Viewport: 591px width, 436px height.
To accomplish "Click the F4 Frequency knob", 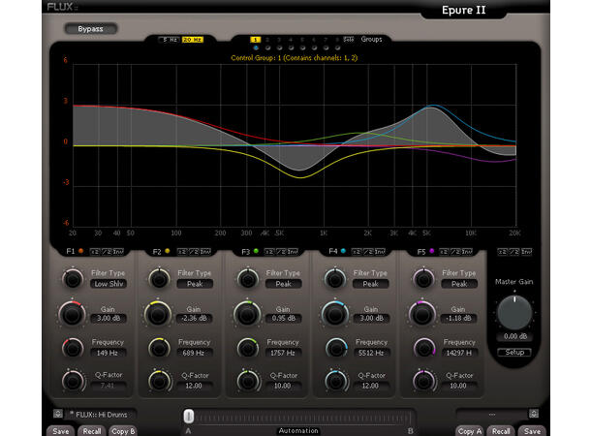I will [335, 348].
